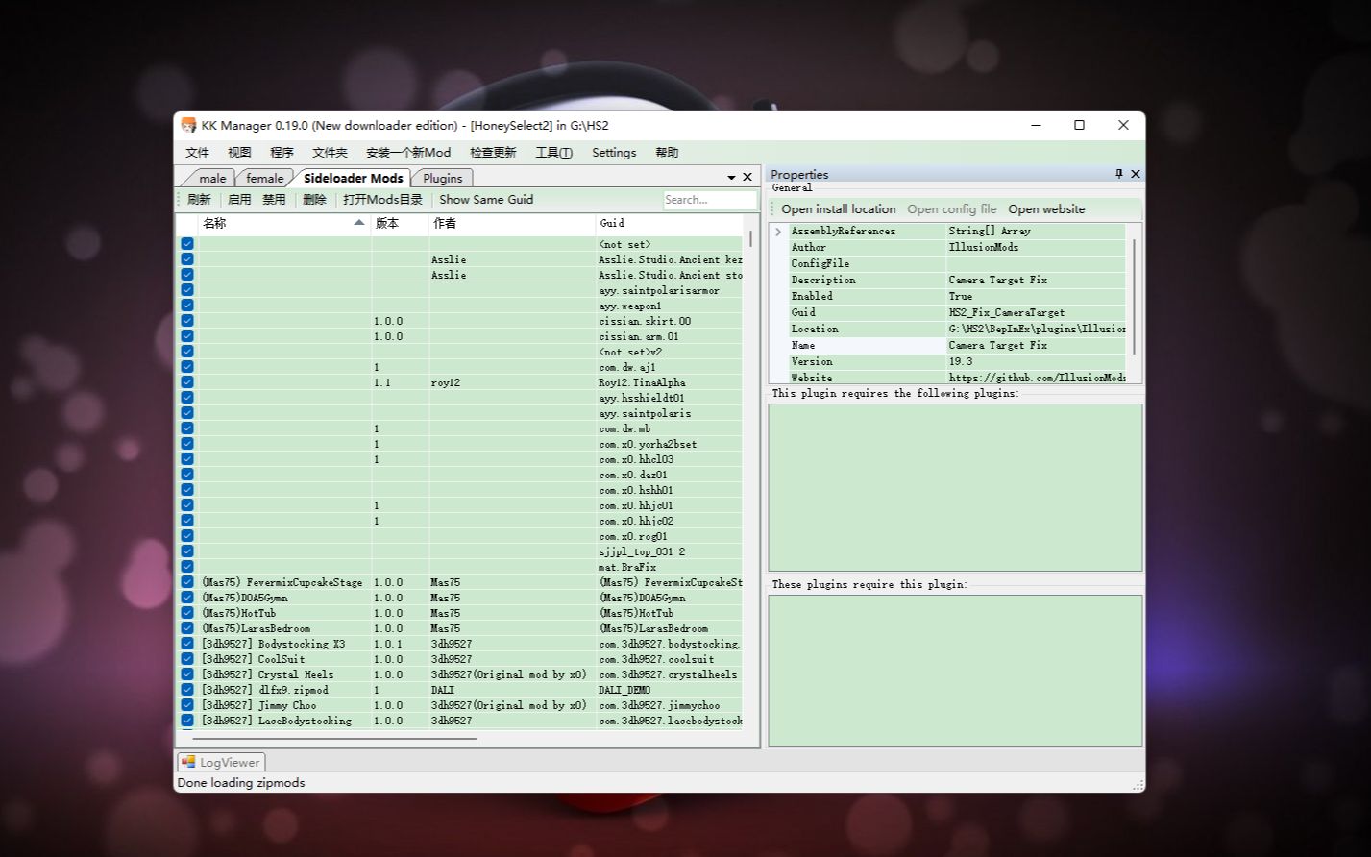
Task: Toggle checkbox for [3dh9527] CoolSuit row
Action: tap(187, 659)
